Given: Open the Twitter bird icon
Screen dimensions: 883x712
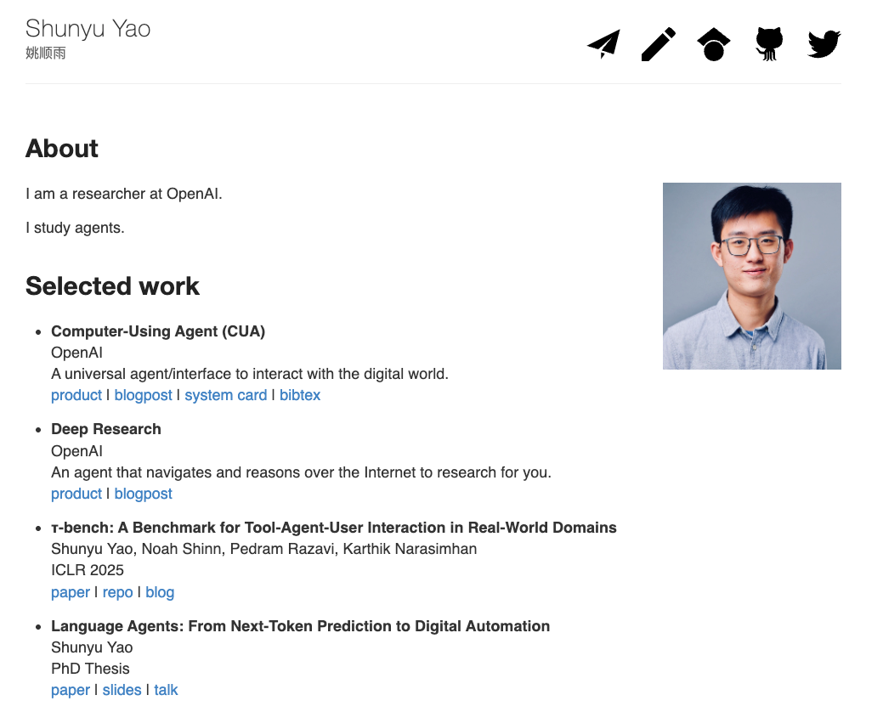Looking at the screenshot, I should point(824,44).
